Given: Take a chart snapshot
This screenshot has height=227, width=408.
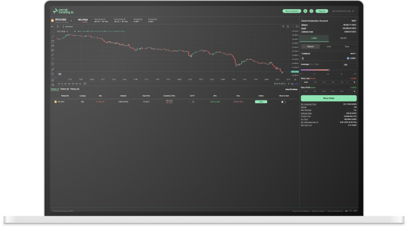Looking at the screenshot, I should click(x=297, y=26).
